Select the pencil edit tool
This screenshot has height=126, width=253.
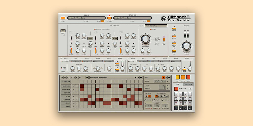point(163,77)
